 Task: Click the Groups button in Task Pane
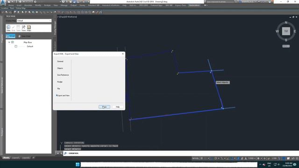coord(10,36)
